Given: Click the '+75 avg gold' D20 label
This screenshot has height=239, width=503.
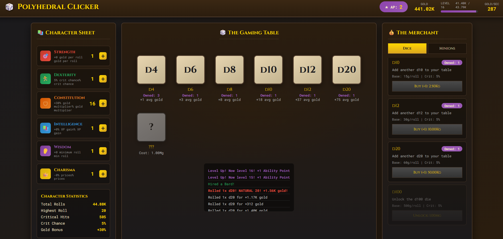Looking at the screenshot, I should click(x=347, y=100).
